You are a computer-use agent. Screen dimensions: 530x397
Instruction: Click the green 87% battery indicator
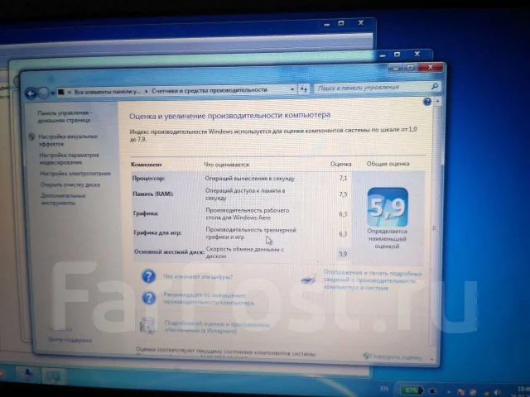411,390
